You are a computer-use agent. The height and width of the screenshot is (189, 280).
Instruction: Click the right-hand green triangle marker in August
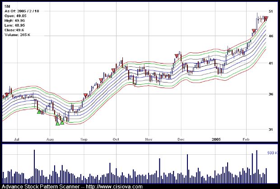[62, 122]
